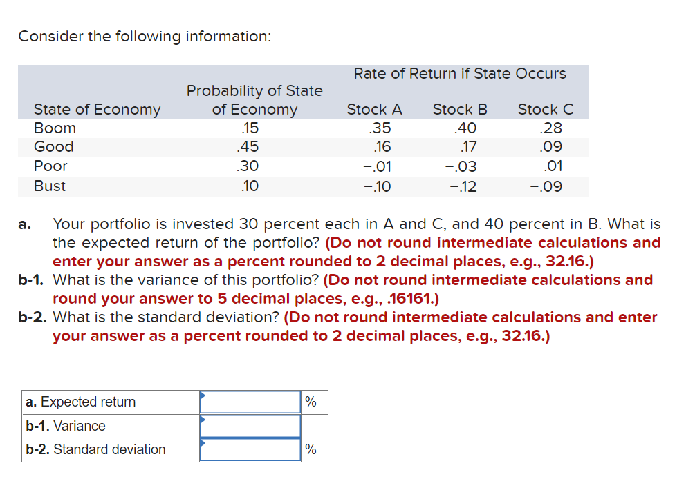Click the Stock A column label

pos(375,109)
